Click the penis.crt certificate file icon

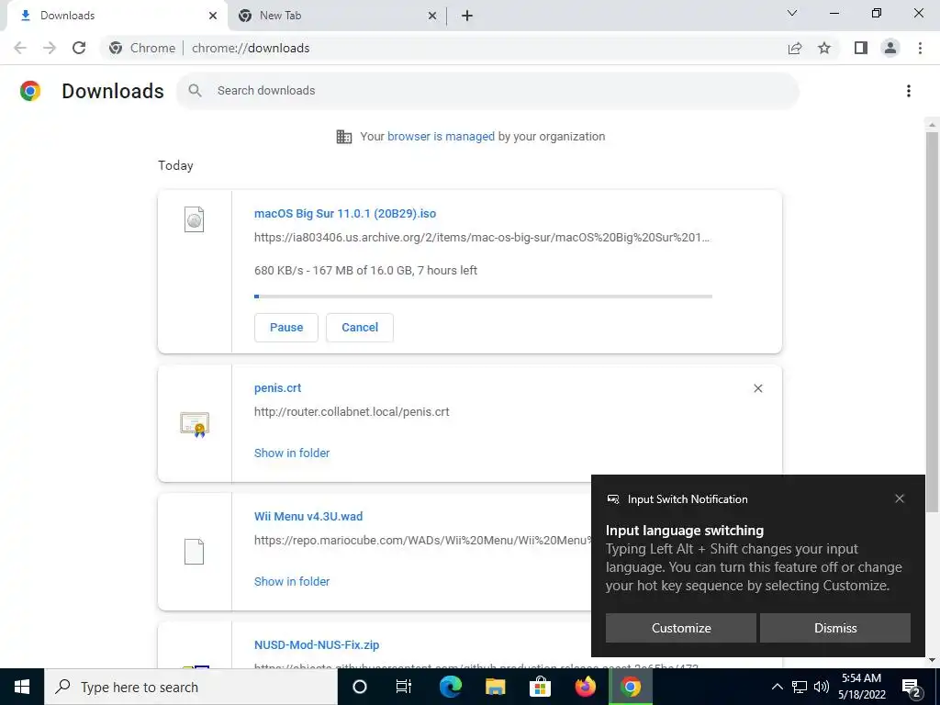point(195,424)
